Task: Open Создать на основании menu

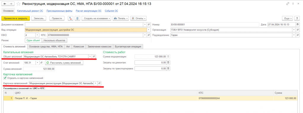Action: [x=97, y=18]
